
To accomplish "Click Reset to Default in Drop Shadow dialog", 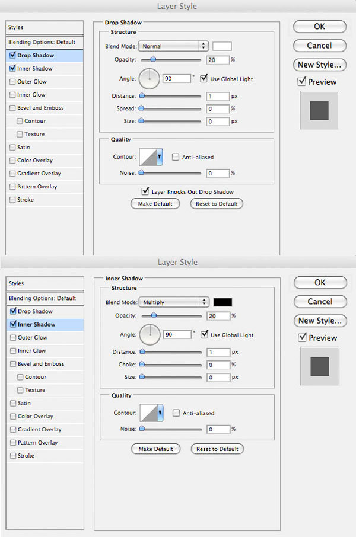I will 217,204.
